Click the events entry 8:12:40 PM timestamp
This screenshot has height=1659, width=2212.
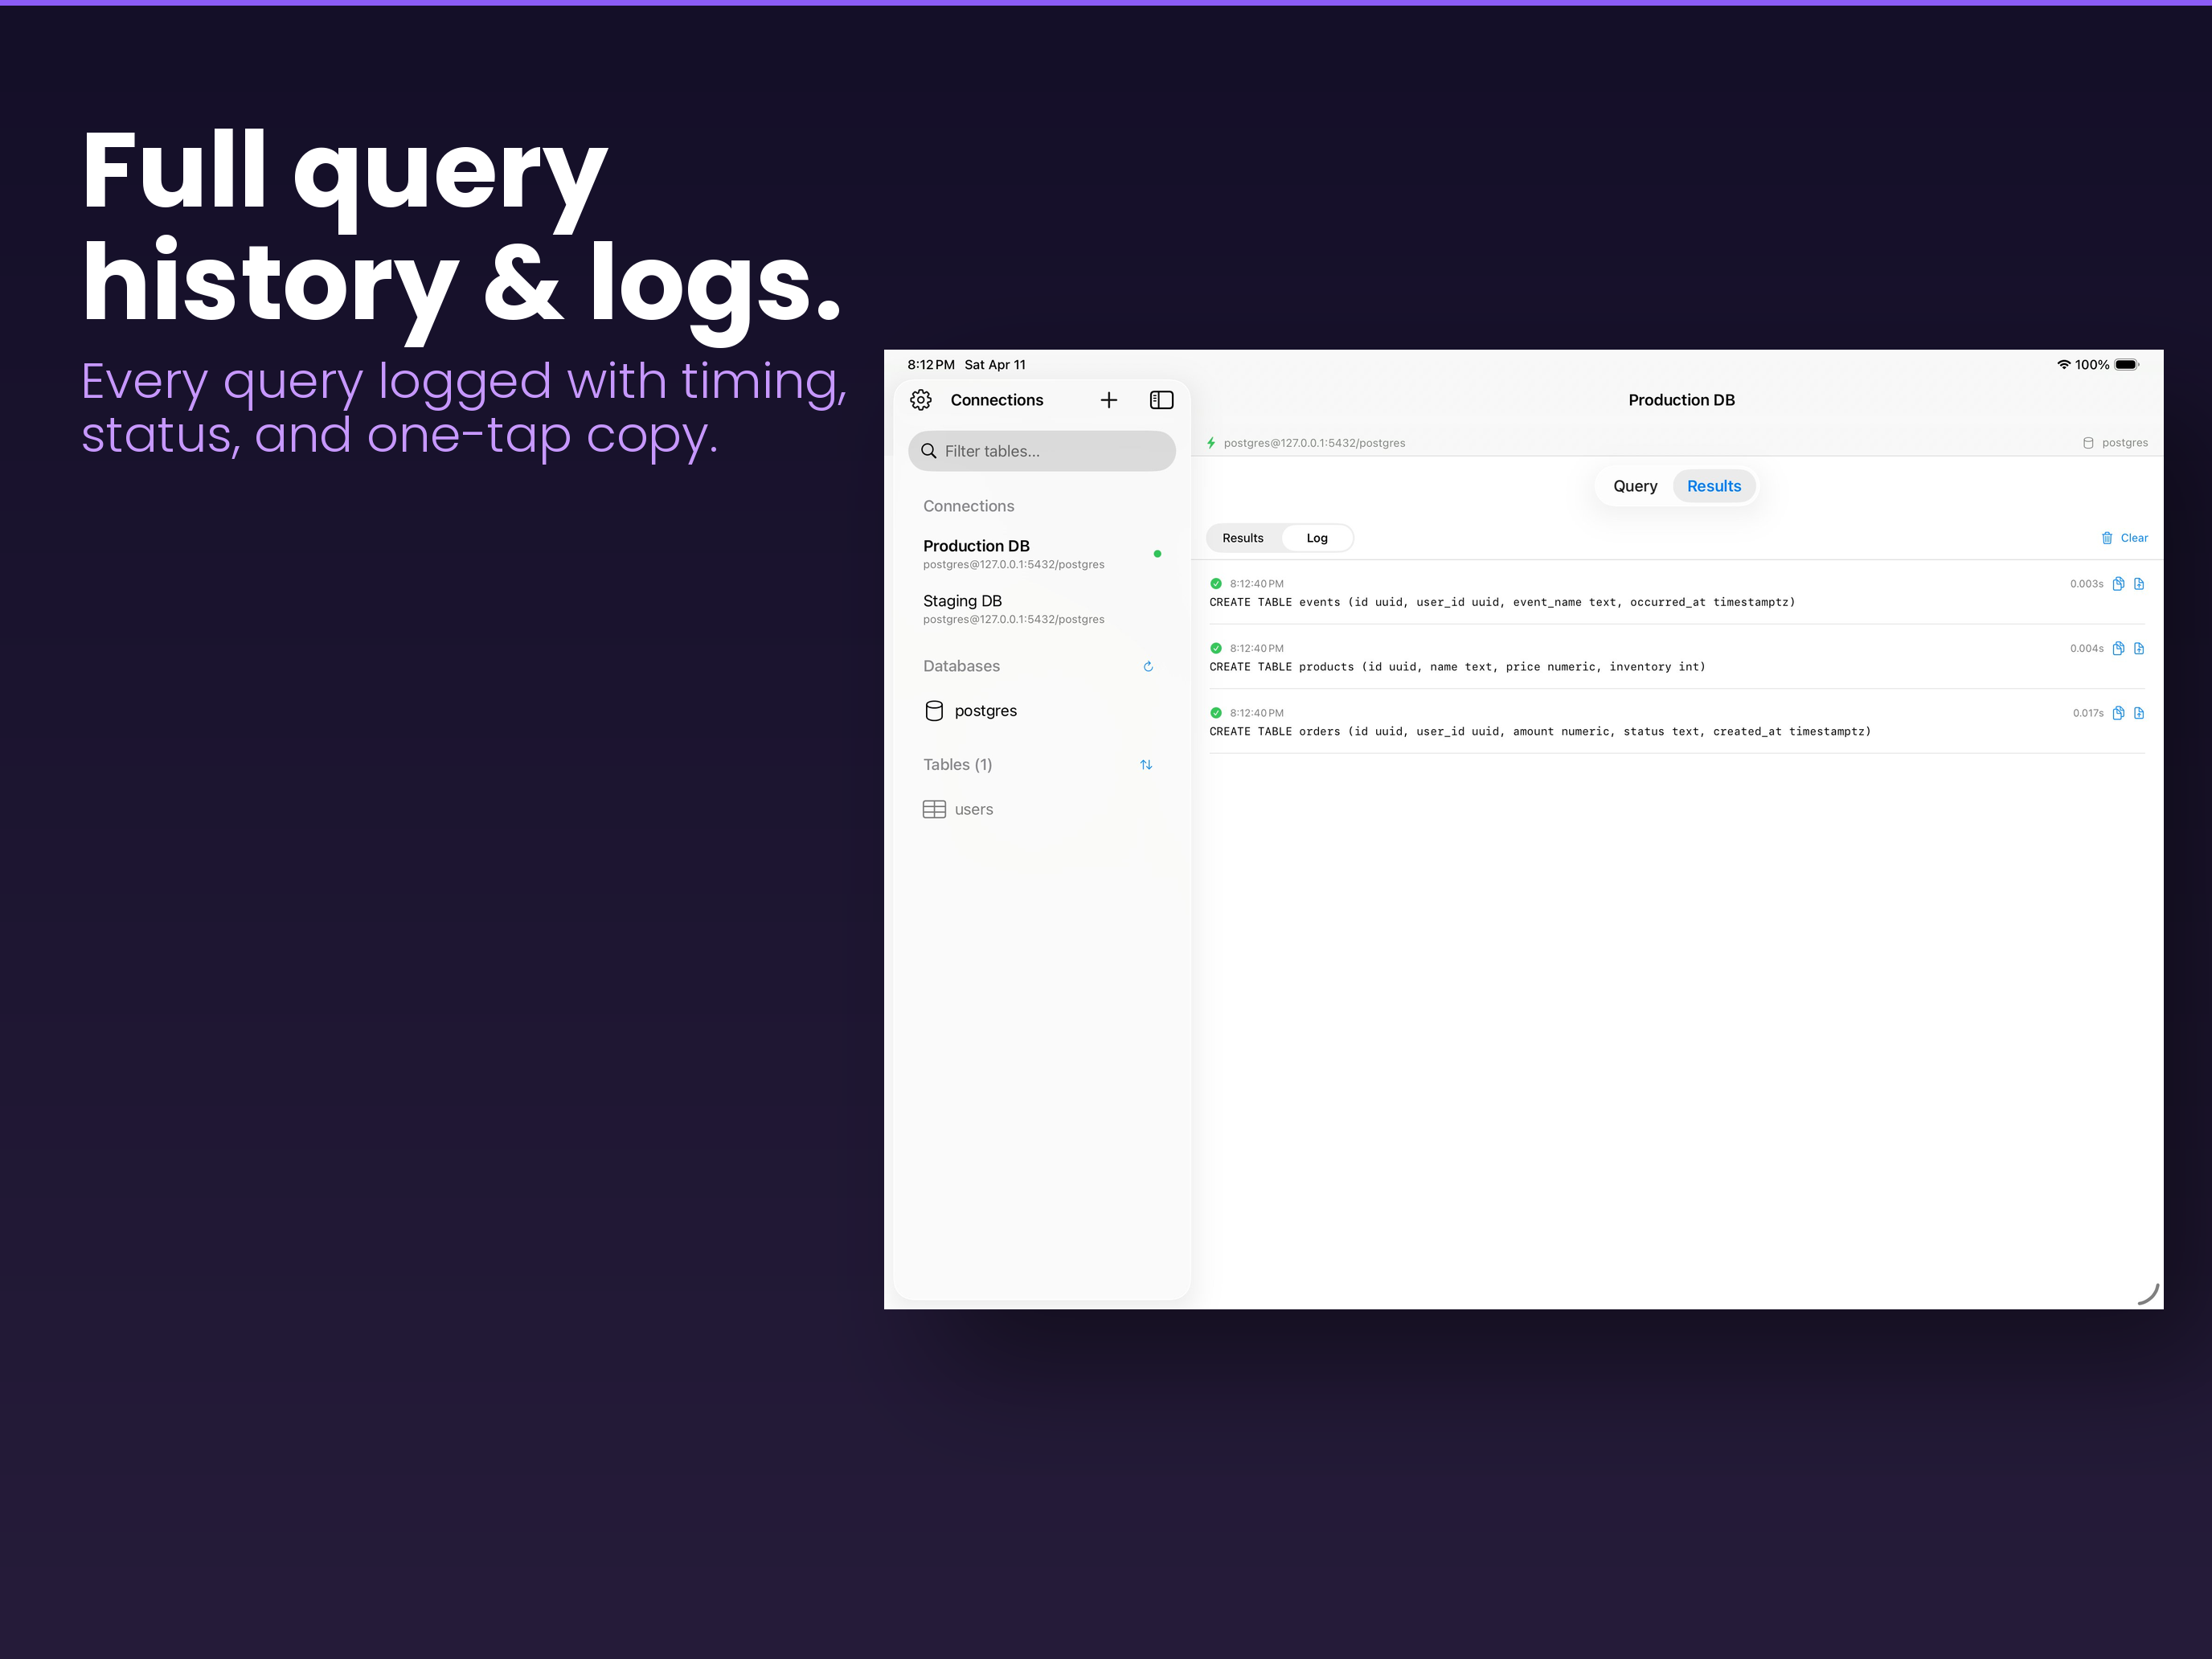1256,584
